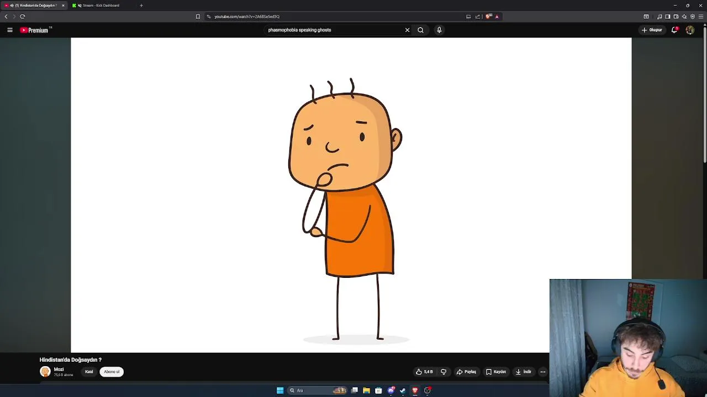Open Oluştur create button
This screenshot has height=397, width=707.
(652, 30)
